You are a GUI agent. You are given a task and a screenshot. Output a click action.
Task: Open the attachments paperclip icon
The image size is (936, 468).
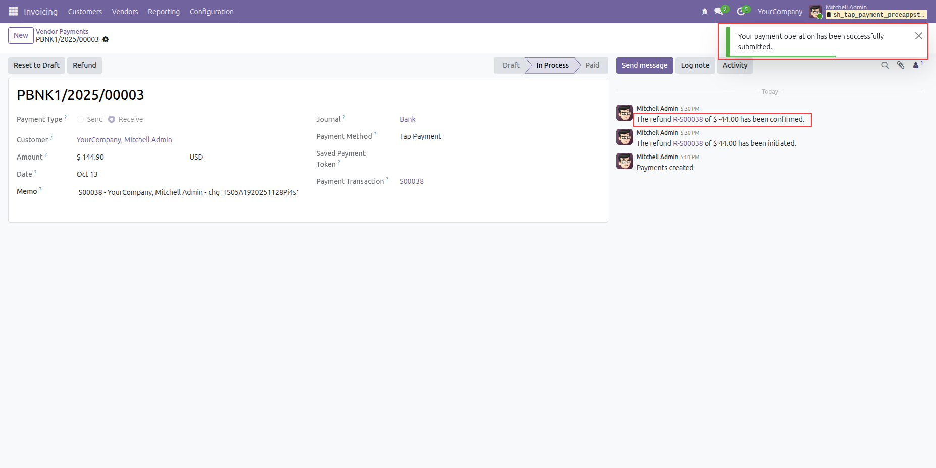(x=901, y=65)
